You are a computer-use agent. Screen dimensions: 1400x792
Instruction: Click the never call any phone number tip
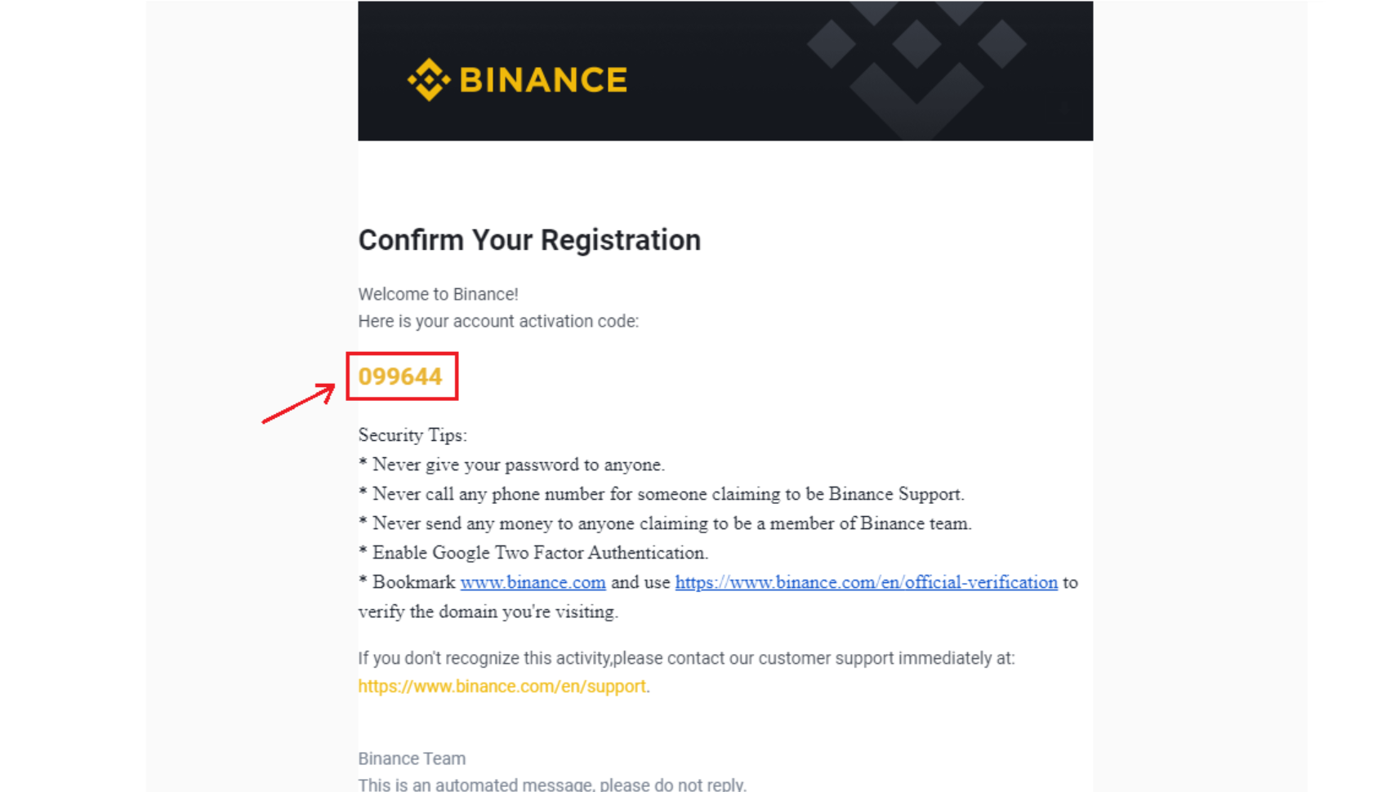click(x=661, y=494)
